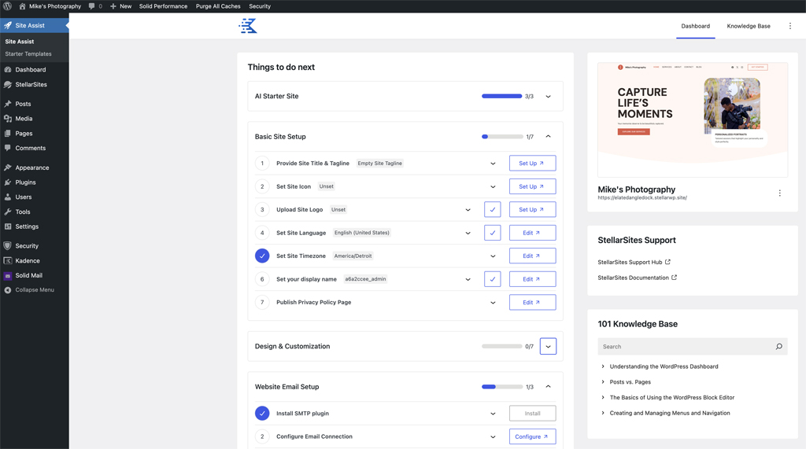Click the Dashboard gauge icon in sidebar
The width and height of the screenshot is (806, 449).
click(x=8, y=70)
